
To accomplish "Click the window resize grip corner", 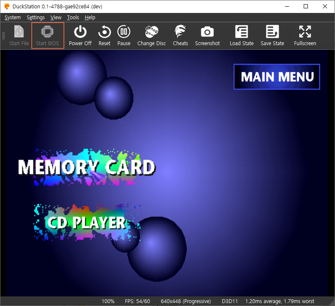I will (332, 303).
